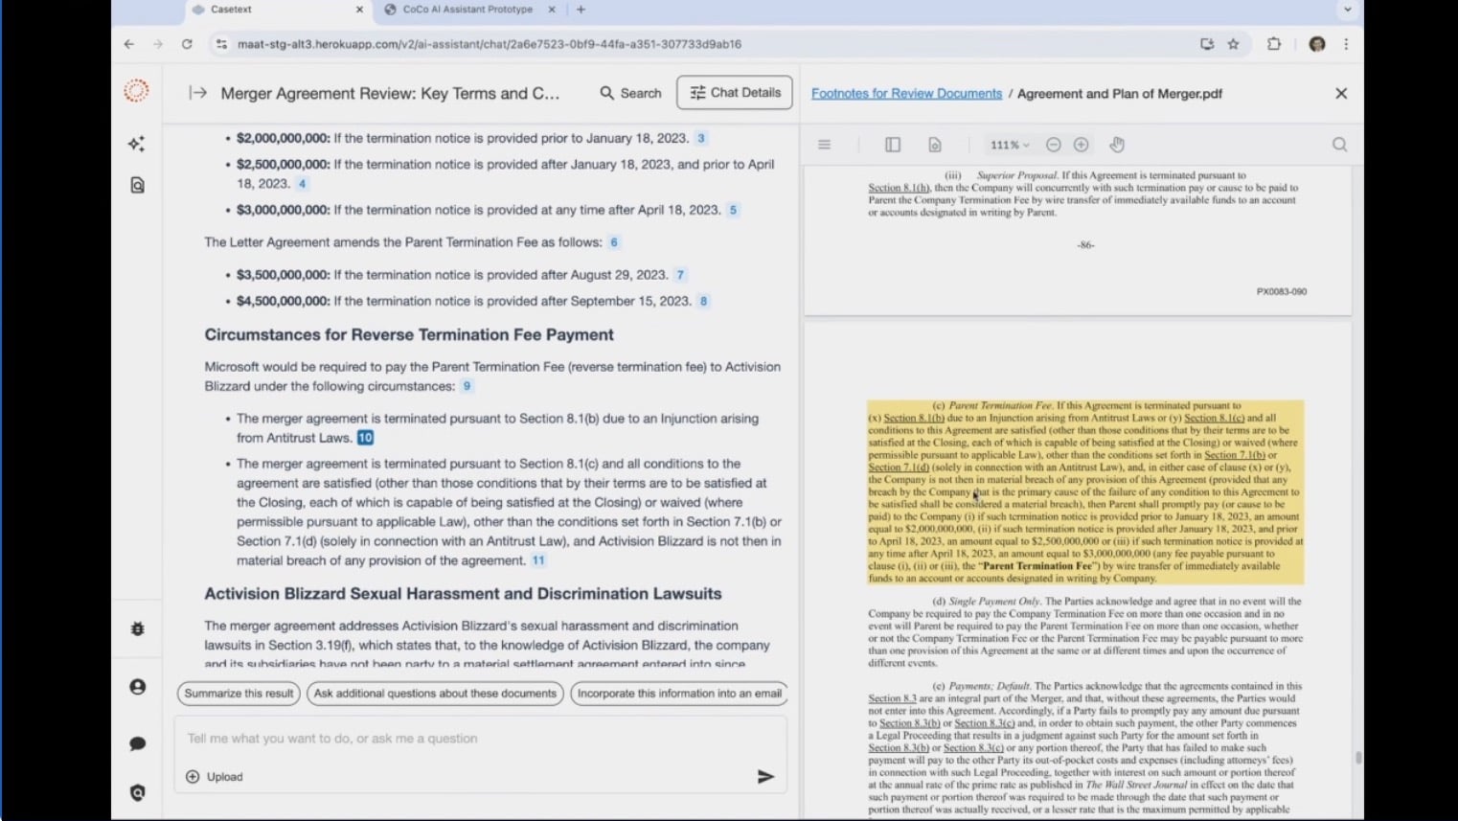Open the user account sidebar icon

(137, 687)
